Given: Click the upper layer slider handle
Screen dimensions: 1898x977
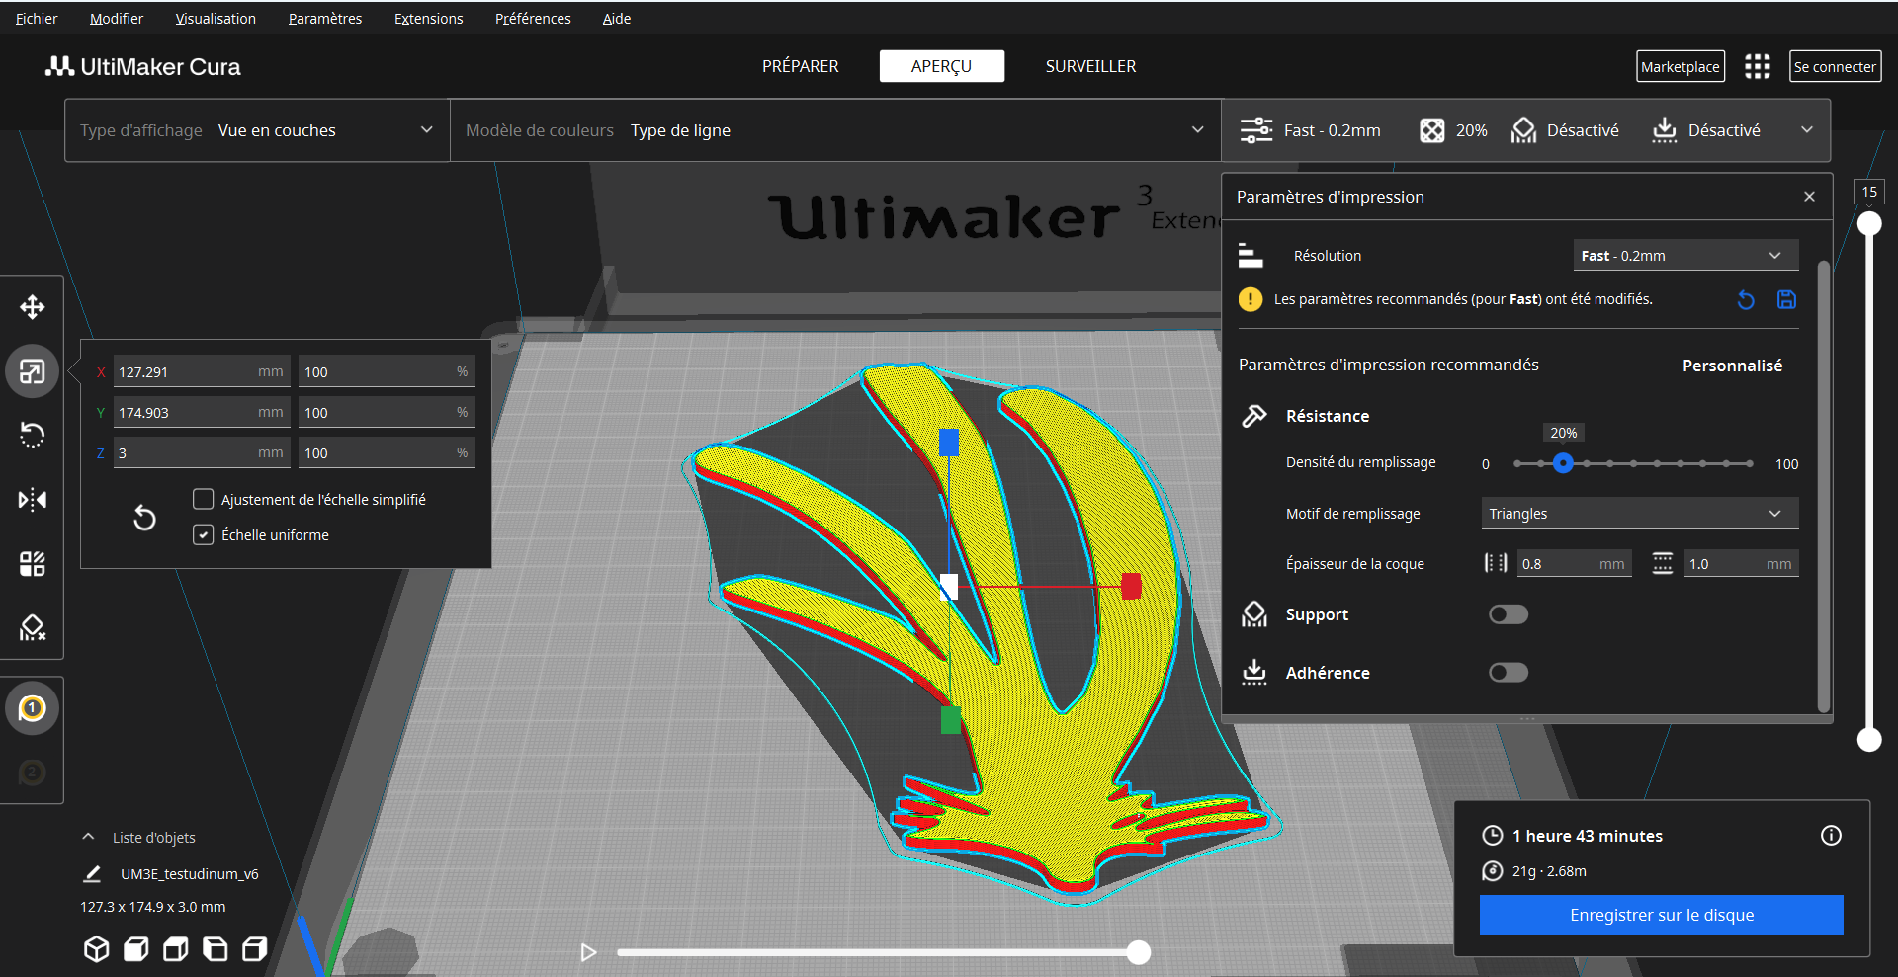Looking at the screenshot, I should pyautogui.click(x=1869, y=223).
